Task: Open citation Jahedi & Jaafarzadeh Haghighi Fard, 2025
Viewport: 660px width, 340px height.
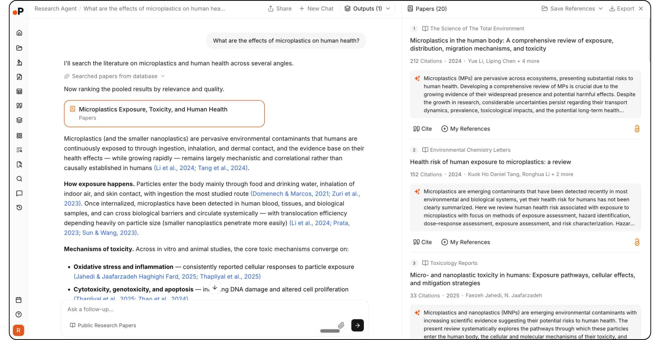Action: click(136, 276)
